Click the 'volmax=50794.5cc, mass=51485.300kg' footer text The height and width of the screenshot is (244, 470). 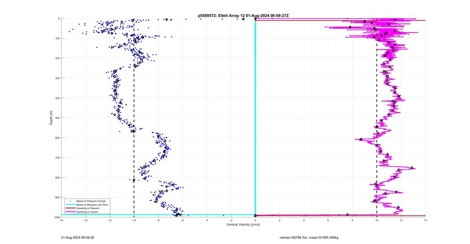pyautogui.click(x=309, y=238)
